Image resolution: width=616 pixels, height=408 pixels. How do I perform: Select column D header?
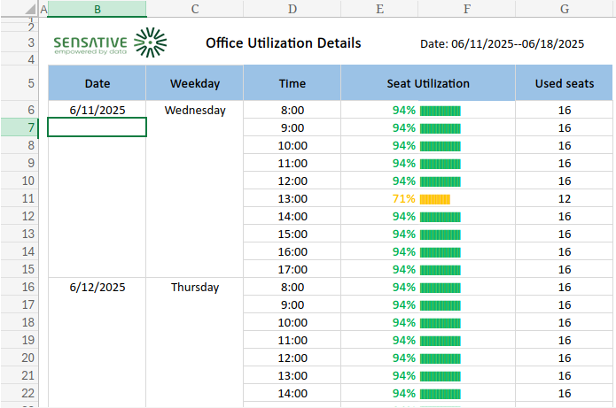(292, 9)
